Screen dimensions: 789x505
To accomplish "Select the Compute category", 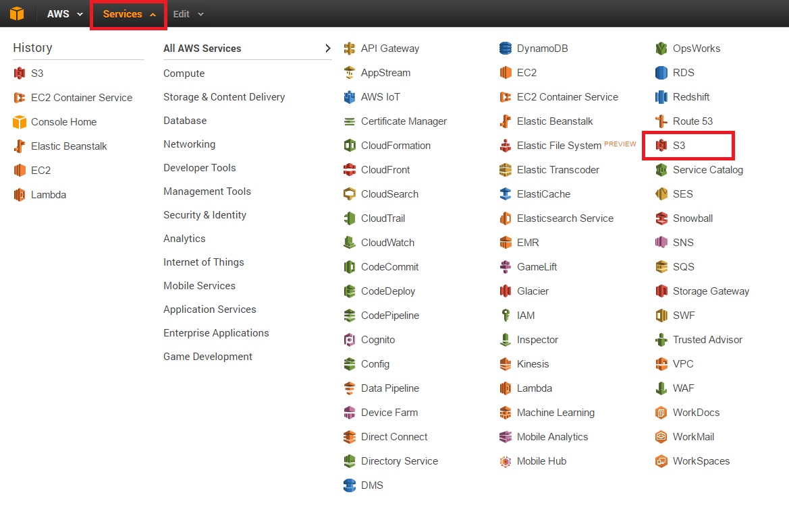I will pos(184,73).
